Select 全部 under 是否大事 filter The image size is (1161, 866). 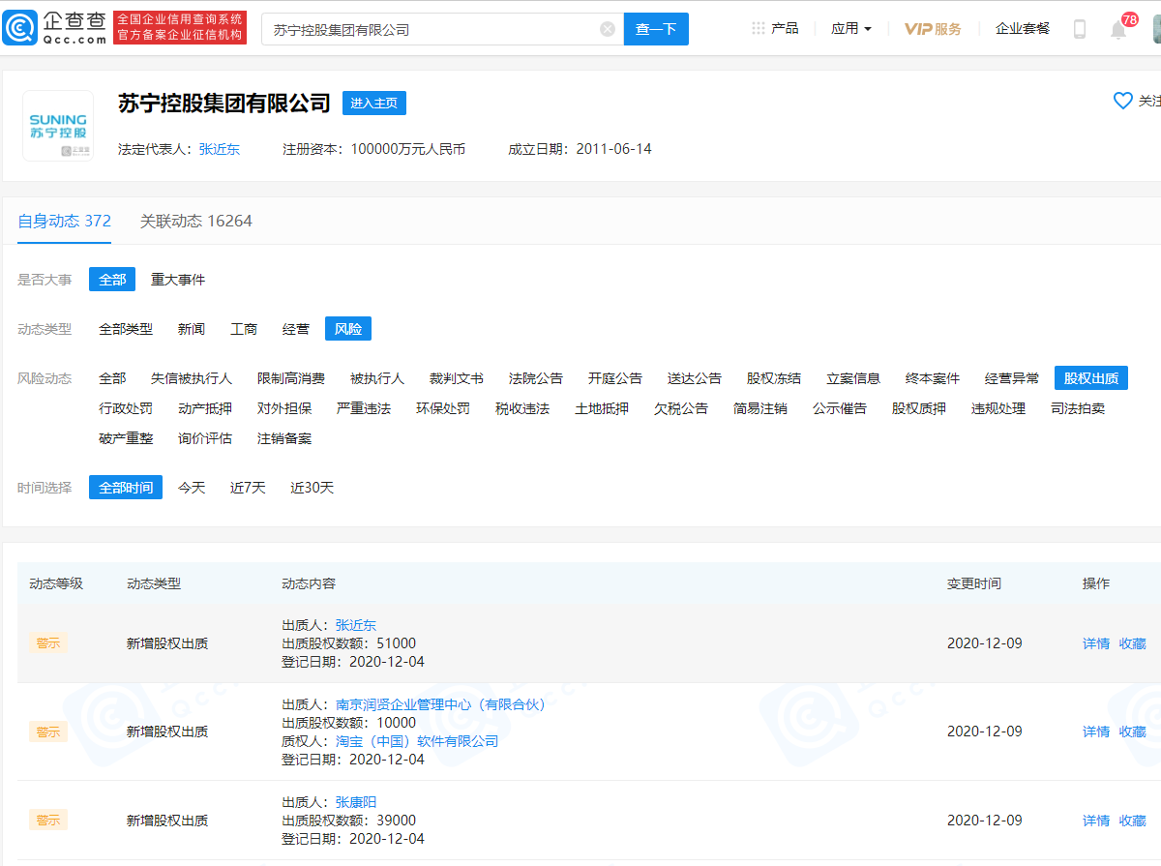point(112,280)
